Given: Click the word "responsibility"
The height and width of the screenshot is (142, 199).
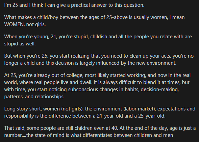Looking at the screenshot, I should [x=19, y=116].
